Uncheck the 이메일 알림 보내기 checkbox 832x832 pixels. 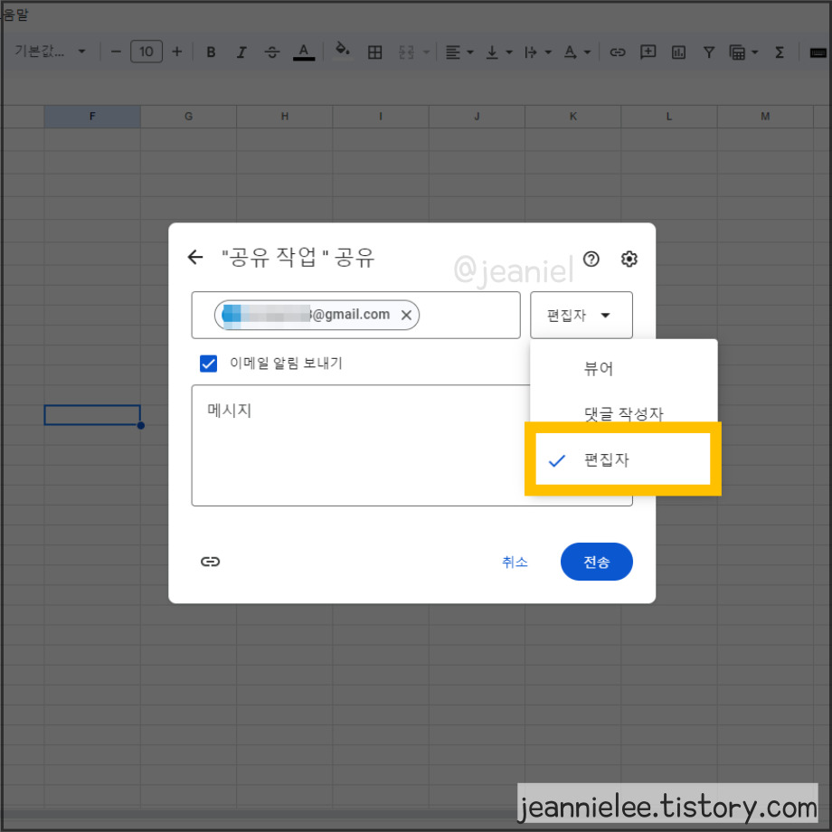(208, 364)
